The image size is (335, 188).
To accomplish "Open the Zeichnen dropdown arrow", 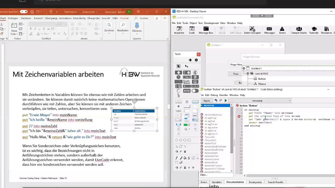I will click(109, 34).
